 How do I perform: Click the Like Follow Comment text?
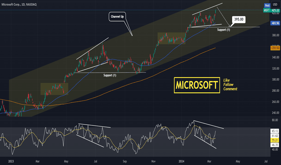(x=230, y=85)
